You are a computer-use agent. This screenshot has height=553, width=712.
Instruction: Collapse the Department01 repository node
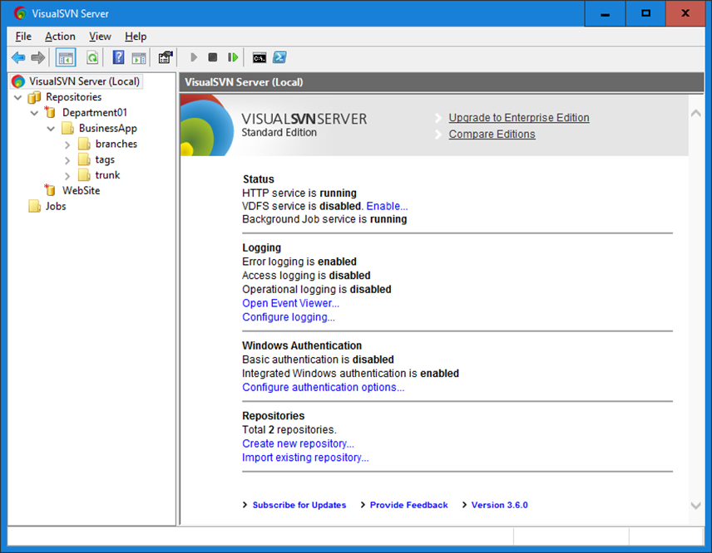point(34,112)
